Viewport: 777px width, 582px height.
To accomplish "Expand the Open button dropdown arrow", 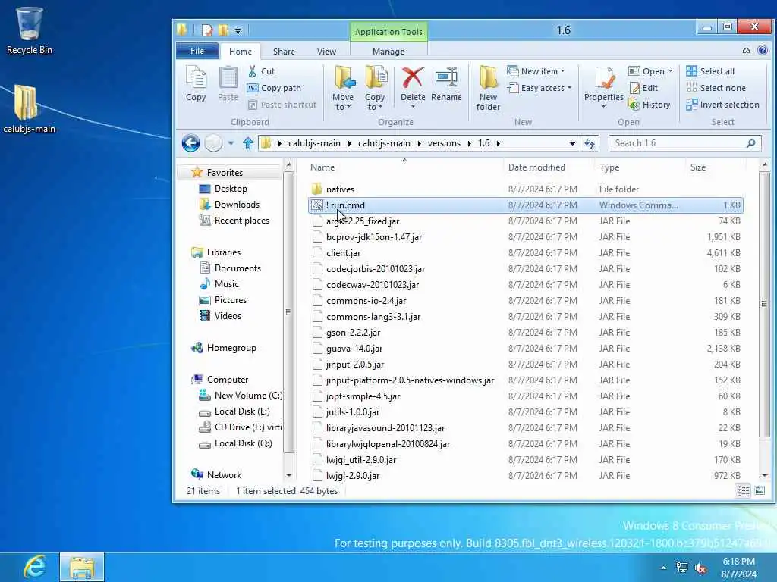I will (671, 71).
